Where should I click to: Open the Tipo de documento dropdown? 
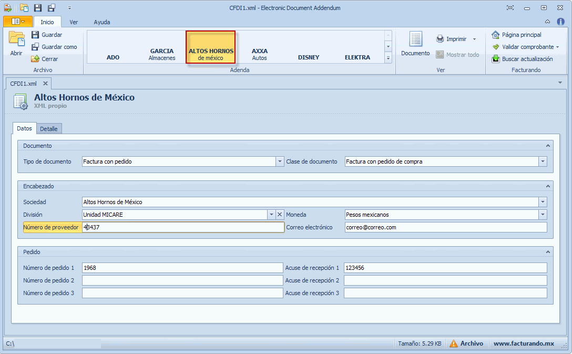click(280, 161)
